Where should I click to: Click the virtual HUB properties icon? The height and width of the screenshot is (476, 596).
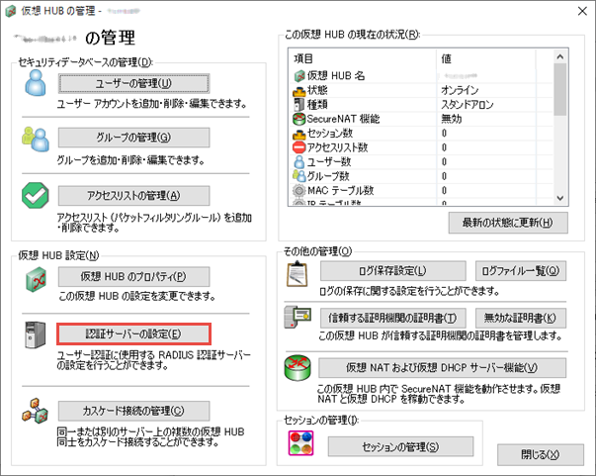click(36, 280)
